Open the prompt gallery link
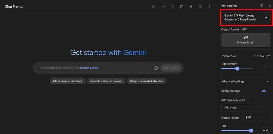This screenshot has height=134, width=273. coord(89,68)
